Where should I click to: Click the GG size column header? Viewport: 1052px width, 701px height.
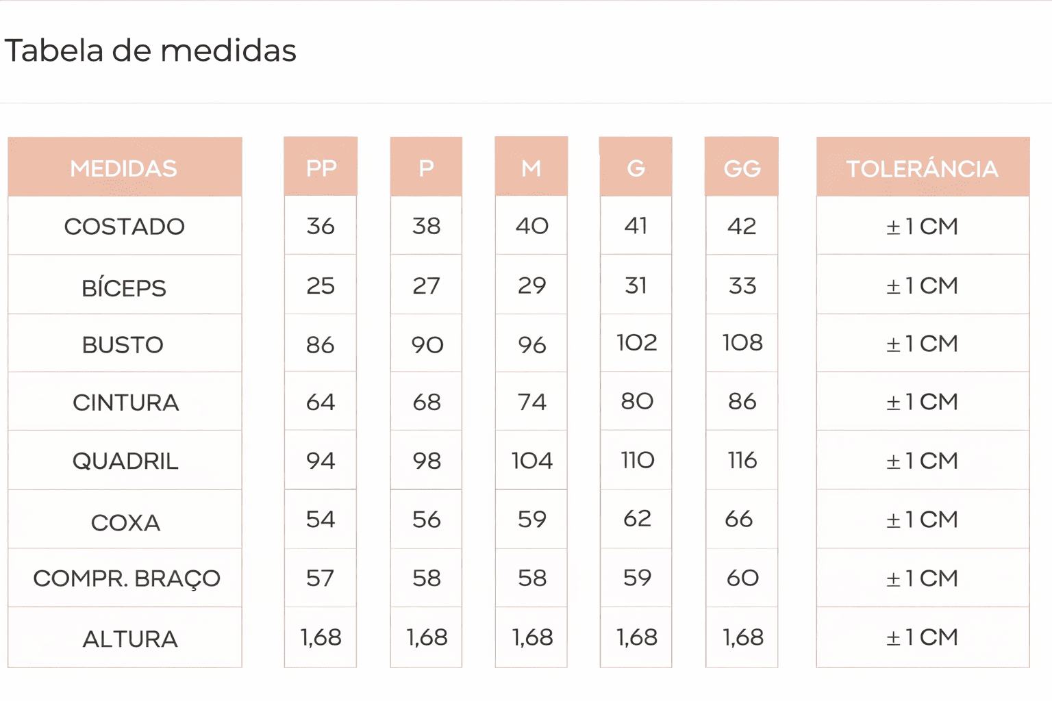point(742,168)
